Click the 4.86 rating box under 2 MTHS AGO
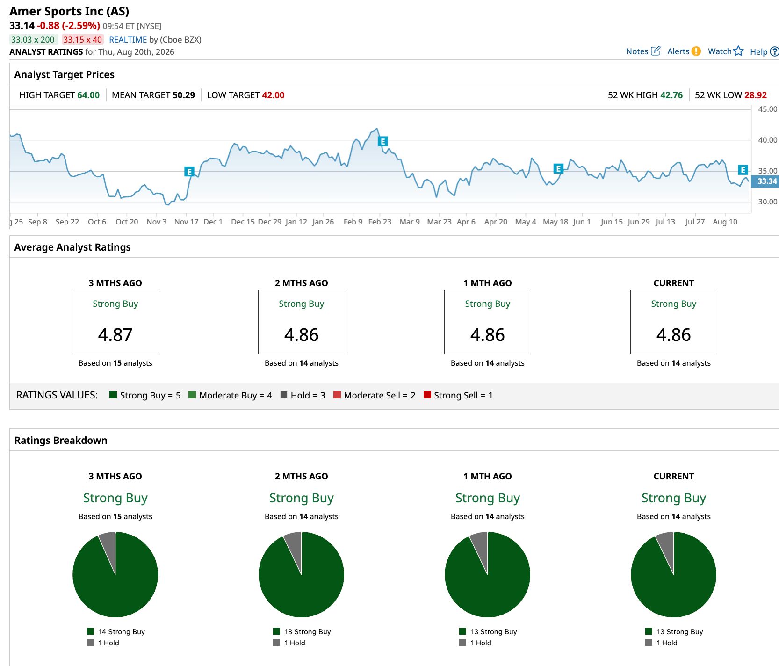779x666 pixels. click(x=302, y=322)
